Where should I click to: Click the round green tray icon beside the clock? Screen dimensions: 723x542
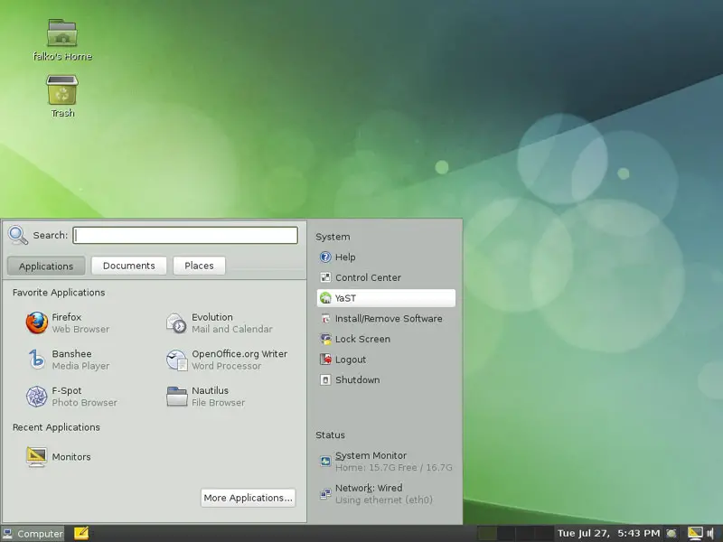(671, 533)
